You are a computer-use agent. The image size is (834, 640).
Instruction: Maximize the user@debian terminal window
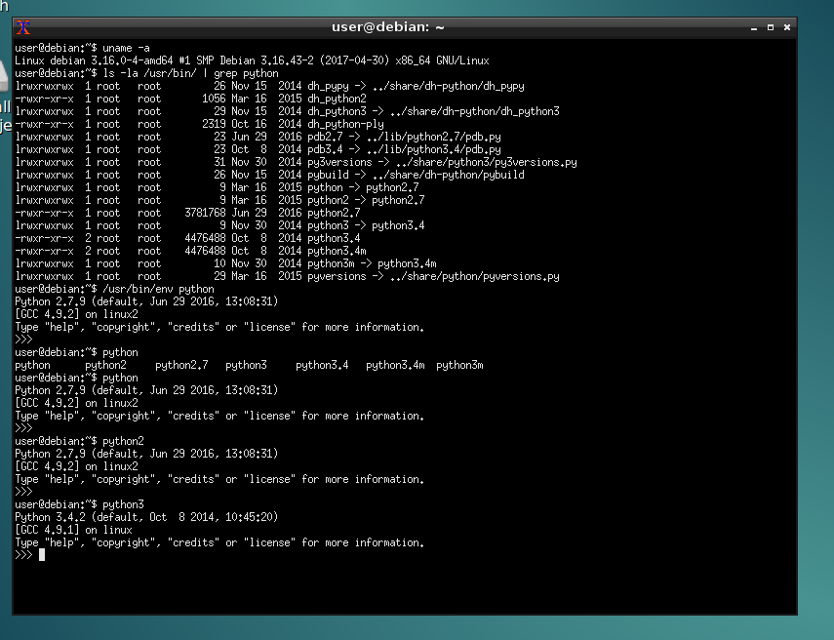771,27
